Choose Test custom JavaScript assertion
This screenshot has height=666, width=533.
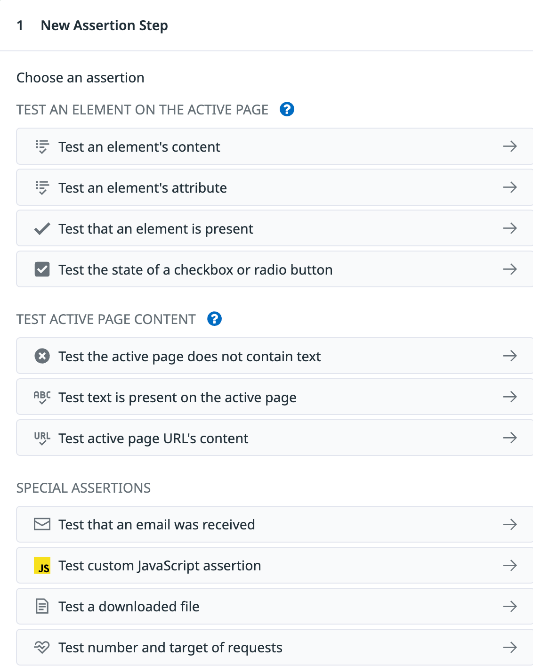point(275,565)
